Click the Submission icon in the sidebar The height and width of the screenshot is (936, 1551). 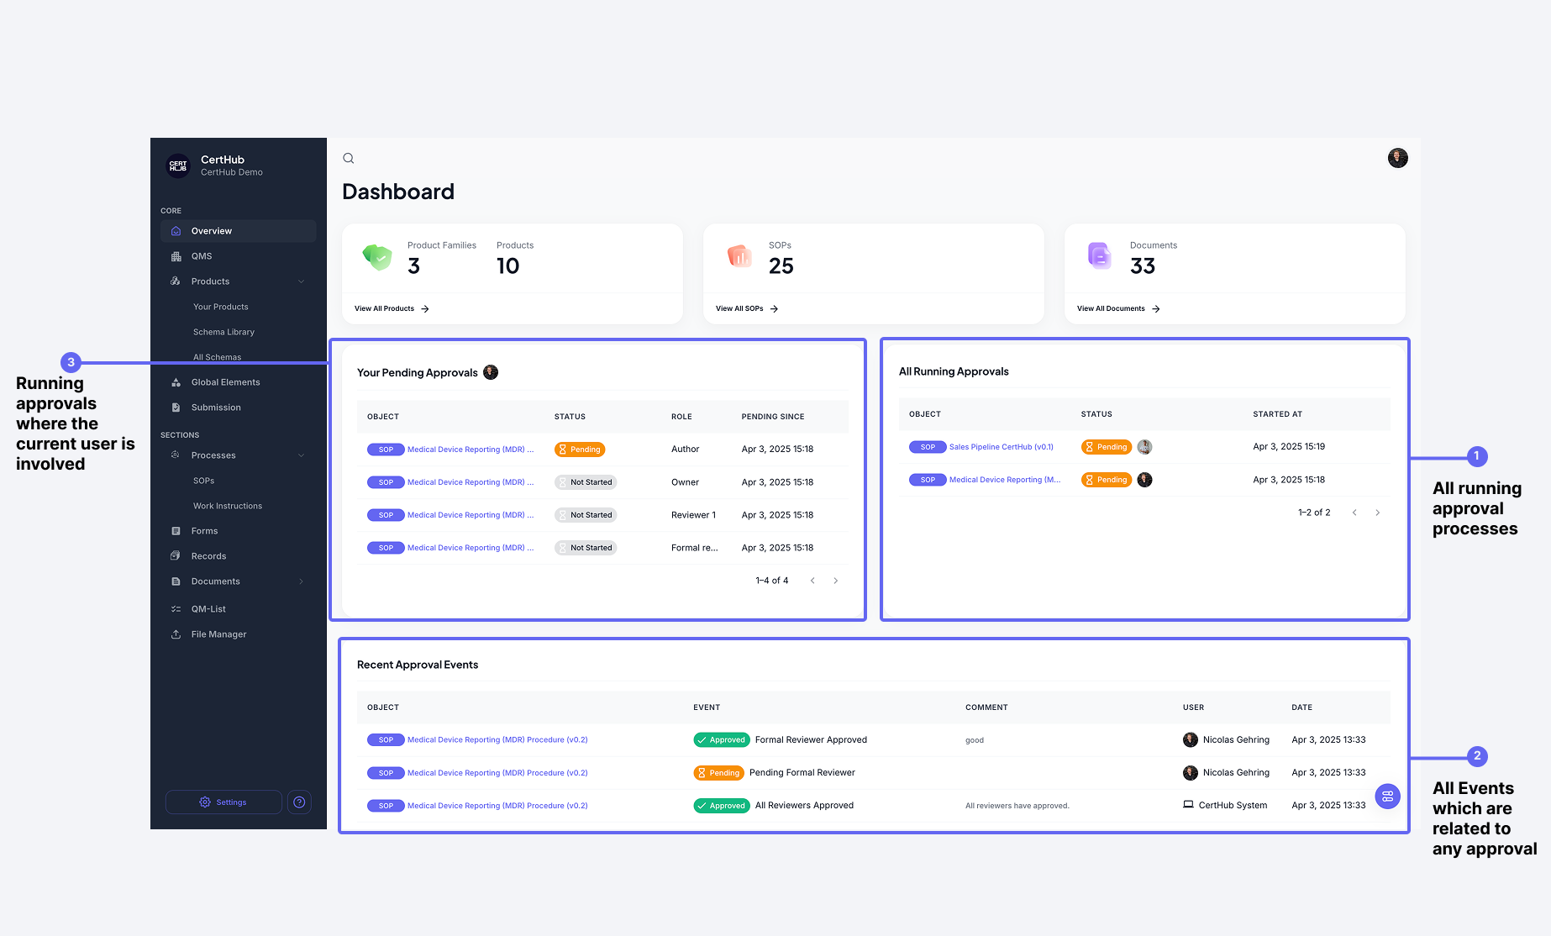click(176, 408)
